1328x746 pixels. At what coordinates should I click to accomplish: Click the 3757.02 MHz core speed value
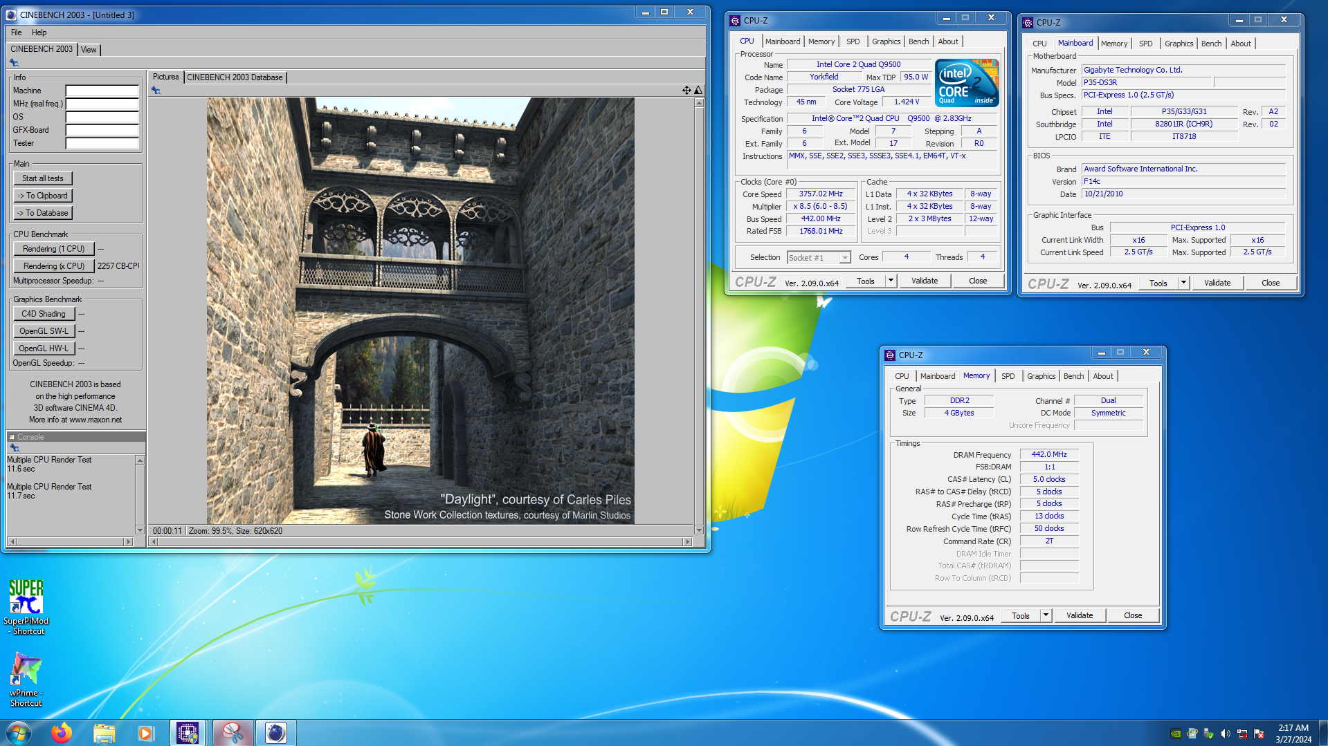click(821, 194)
